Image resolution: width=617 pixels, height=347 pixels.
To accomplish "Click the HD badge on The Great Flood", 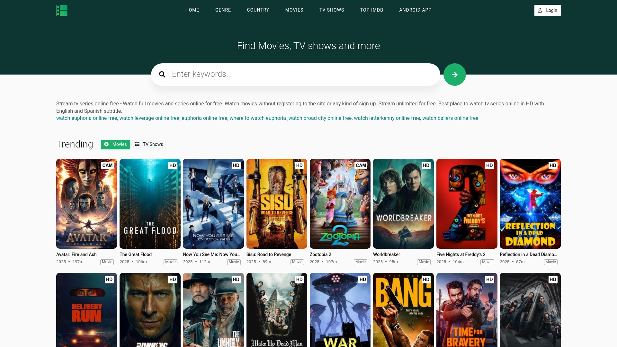I will 173,165.
